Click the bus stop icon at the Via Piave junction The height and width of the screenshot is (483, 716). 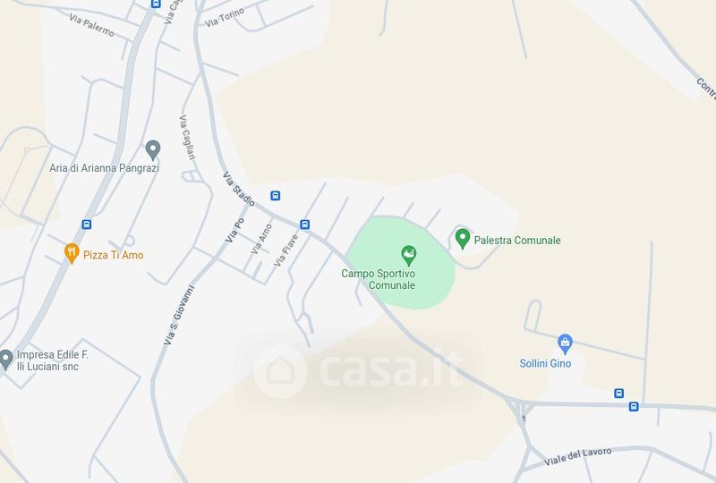(304, 225)
